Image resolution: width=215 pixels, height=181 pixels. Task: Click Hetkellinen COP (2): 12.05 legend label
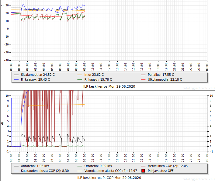(168, 166)
